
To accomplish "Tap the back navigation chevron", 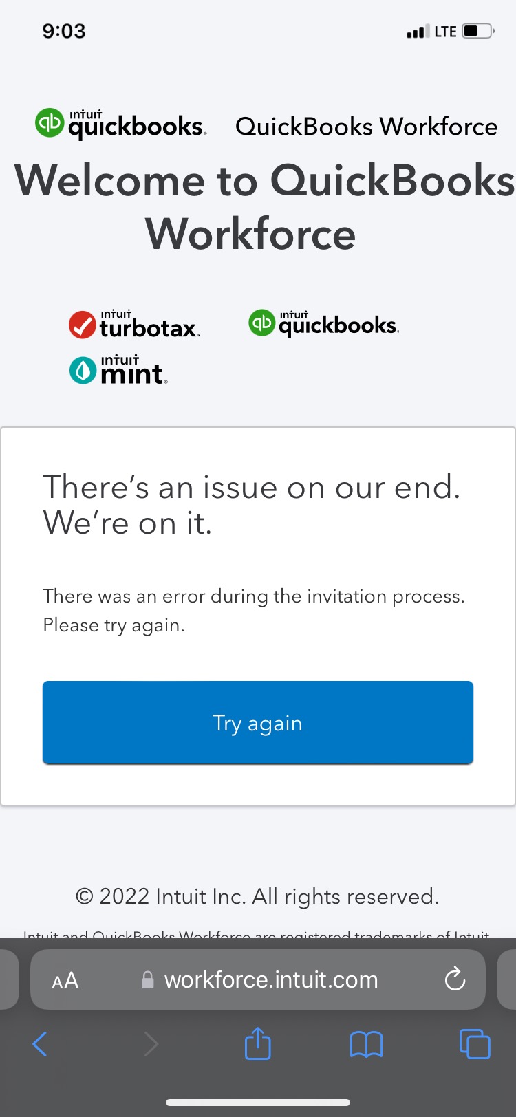I will click(40, 1043).
